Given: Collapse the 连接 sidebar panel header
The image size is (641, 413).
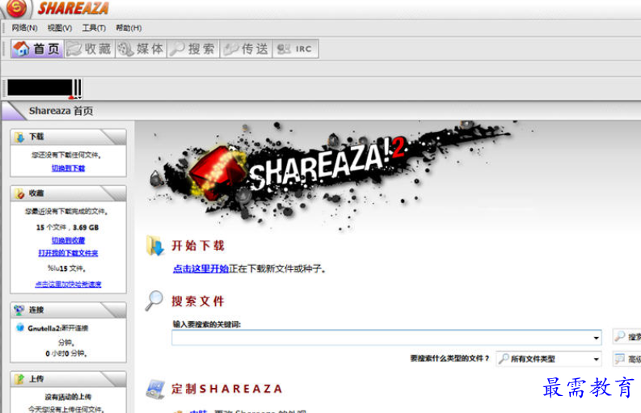Looking at the screenshot, I should pyautogui.click(x=68, y=310).
